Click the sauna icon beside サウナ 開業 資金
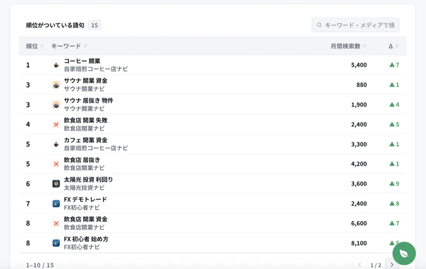Image resolution: width=426 pixels, height=269 pixels. (56, 85)
